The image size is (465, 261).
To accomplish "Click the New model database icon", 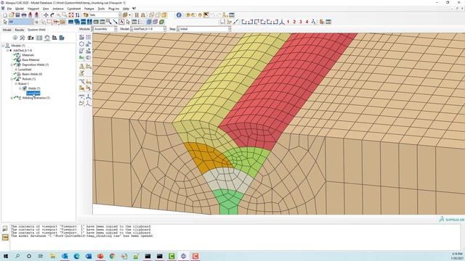I will [5, 14].
